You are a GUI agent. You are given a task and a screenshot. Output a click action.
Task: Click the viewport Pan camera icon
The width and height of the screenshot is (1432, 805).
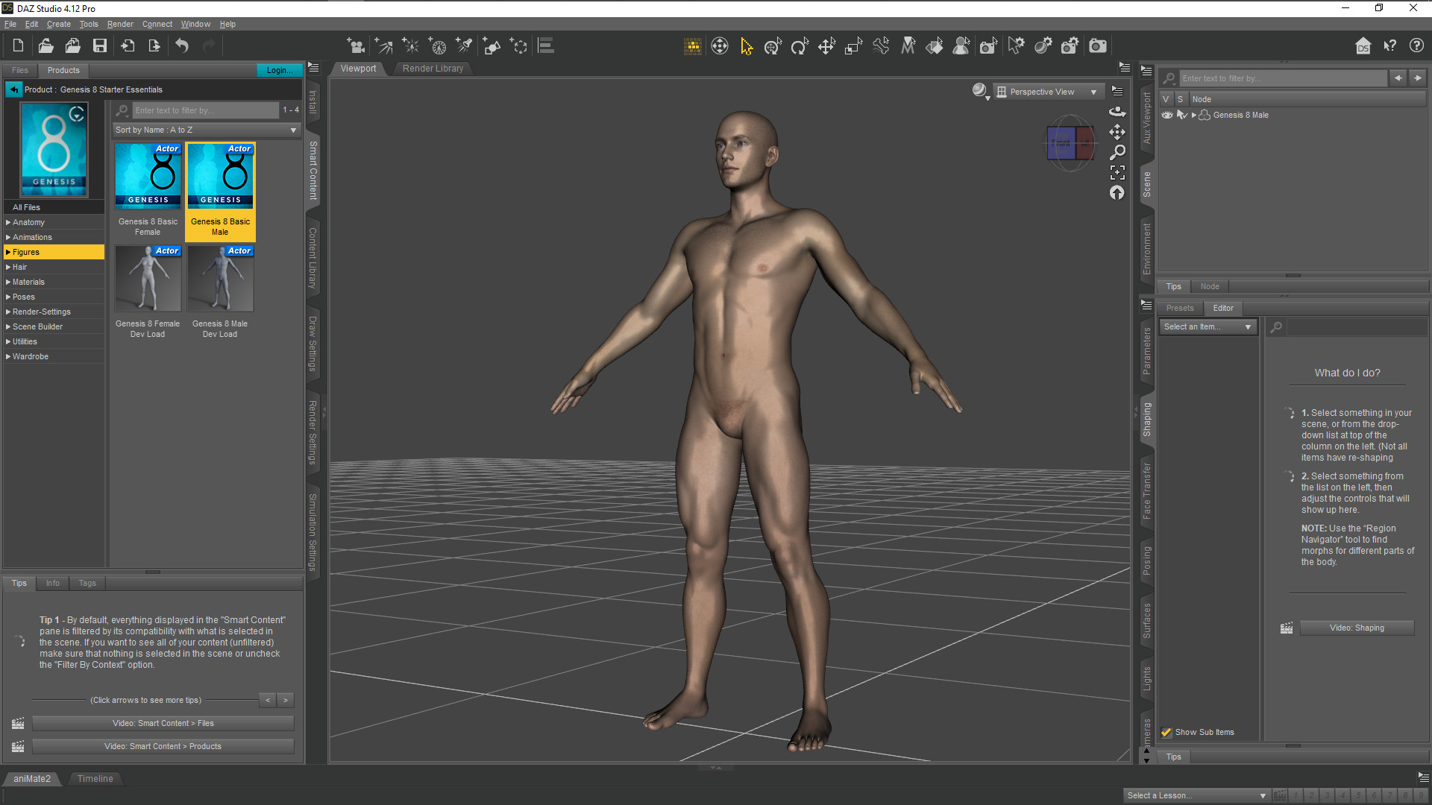[x=1117, y=132]
